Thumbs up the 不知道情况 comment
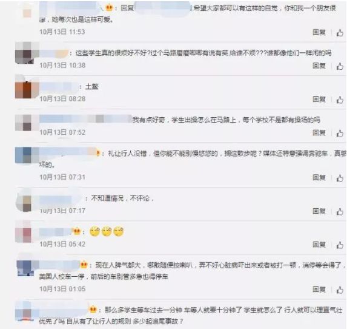Screen dimensions: 347x329 (x=340, y=211)
